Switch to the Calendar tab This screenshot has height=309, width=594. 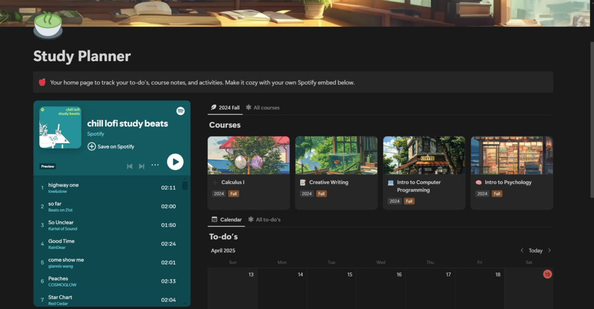(226, 220)
